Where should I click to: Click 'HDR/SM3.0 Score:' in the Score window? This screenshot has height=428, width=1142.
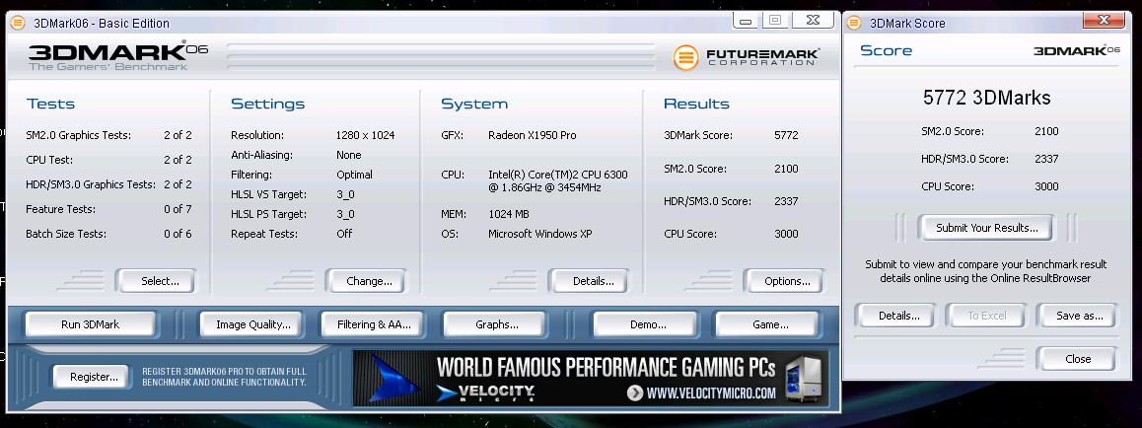965,159
